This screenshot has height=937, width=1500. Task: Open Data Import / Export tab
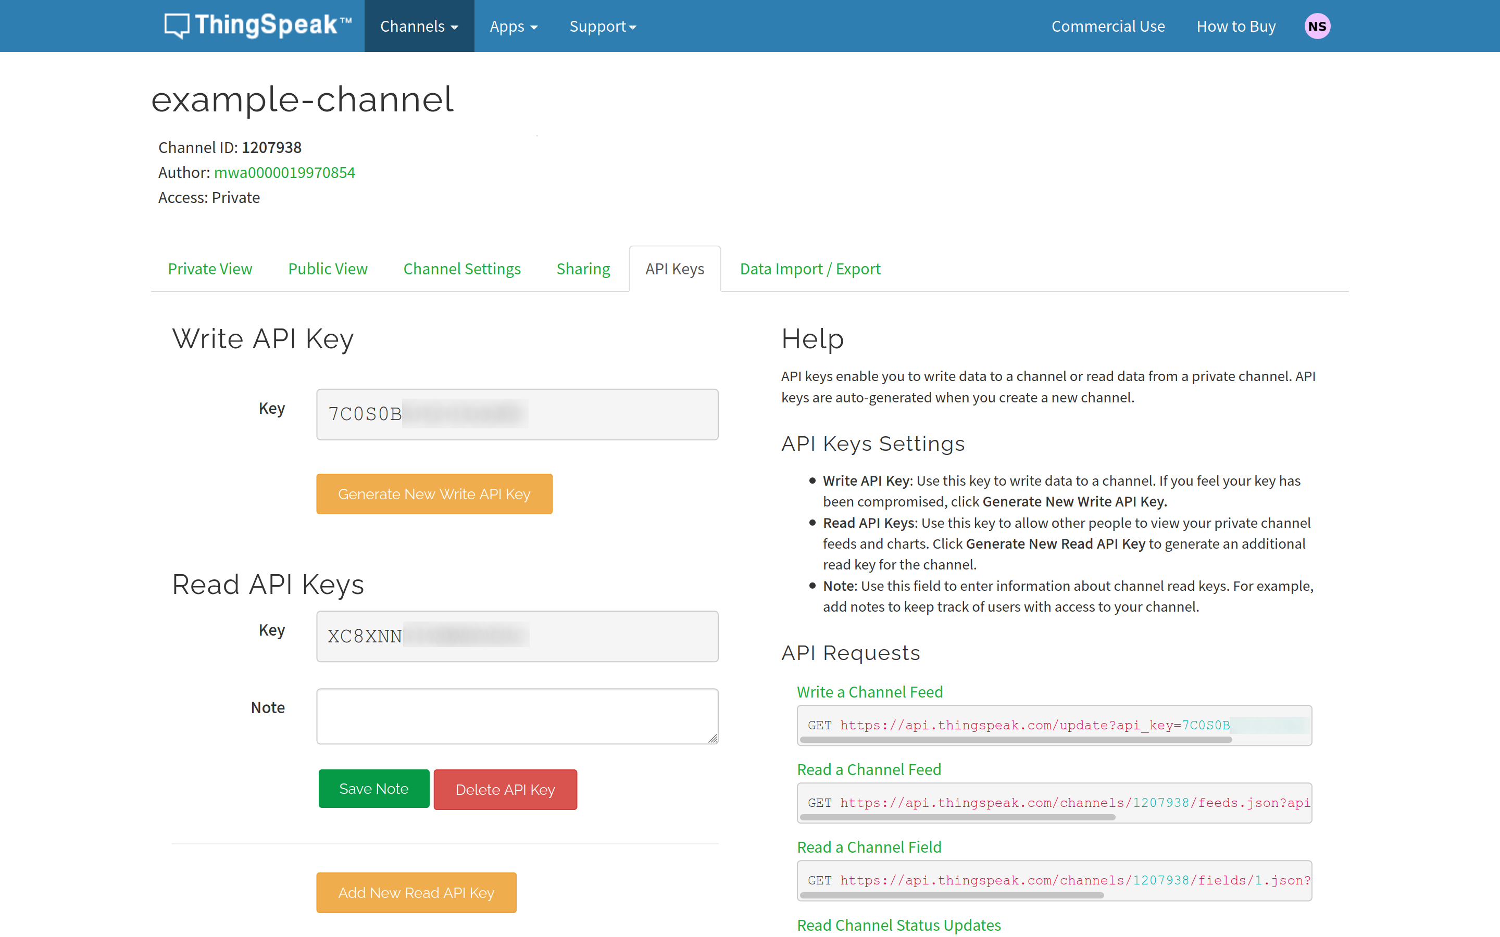coord(809,269)
